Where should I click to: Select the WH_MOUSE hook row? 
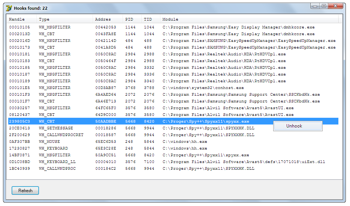[x=49, y=142]
